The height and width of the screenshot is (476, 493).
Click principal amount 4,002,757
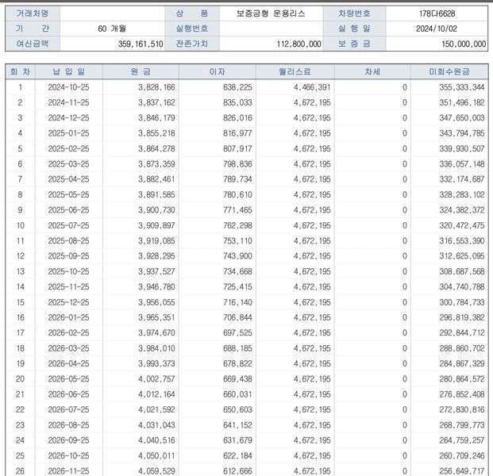coord(156,379)
